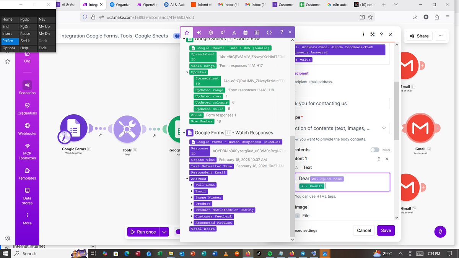The width and height of the screenshot is (459, 258).
Task: Open help in the variable picker panel
Action: point(282,32)
